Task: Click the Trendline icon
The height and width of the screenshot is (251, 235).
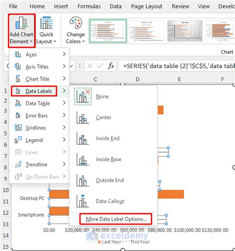Action: coord(18,165)
